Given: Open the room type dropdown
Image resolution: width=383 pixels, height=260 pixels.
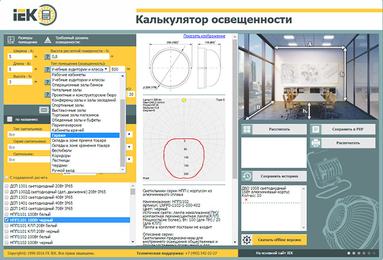Looking at the screenshot, I should [x=80, y=69].
